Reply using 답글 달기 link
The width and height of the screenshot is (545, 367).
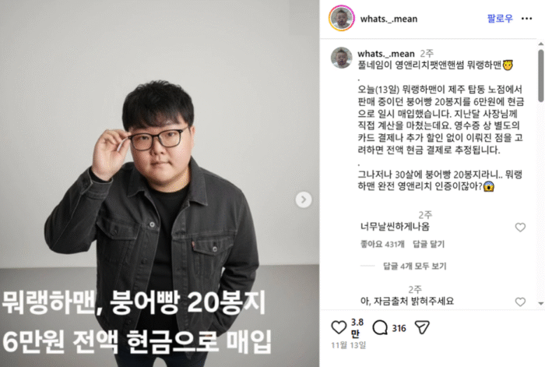click(428, 244)
